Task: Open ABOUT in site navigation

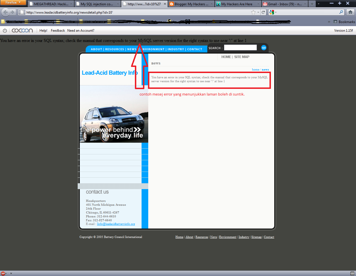Action: 97,49
